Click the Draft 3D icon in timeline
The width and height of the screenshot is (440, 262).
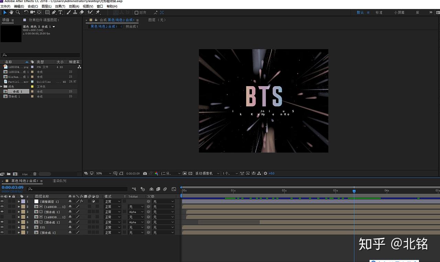[x=143, y=189]
